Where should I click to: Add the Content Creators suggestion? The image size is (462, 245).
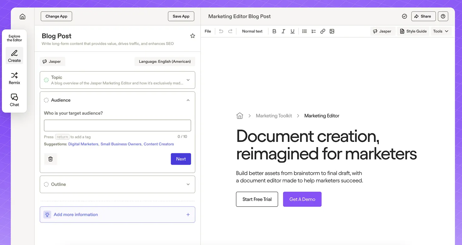click(159, 144)
